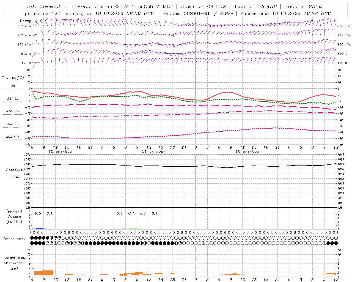The image size is (352, 282).
Task: Click the 'Осадки' precipitation label
Action: pos(14,216)
